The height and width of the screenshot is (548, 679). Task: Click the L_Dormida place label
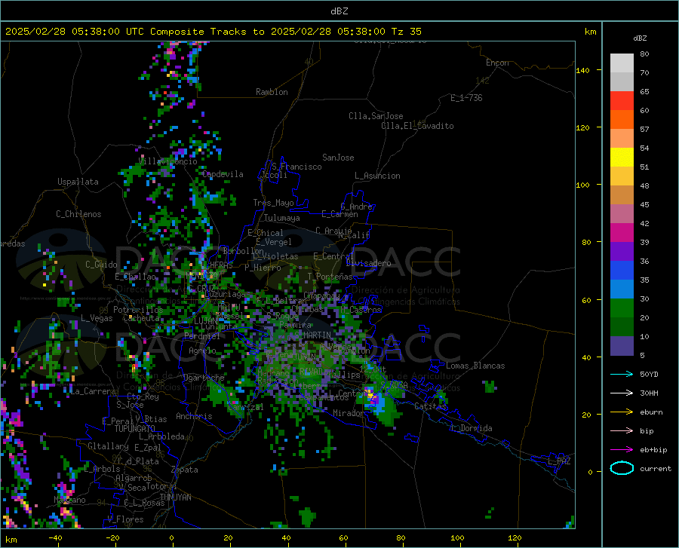click(x=471, y=428)
